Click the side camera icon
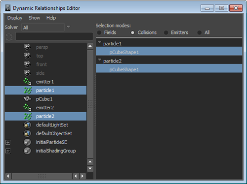Viewport: 247px width, 184px height. [27, 73]
